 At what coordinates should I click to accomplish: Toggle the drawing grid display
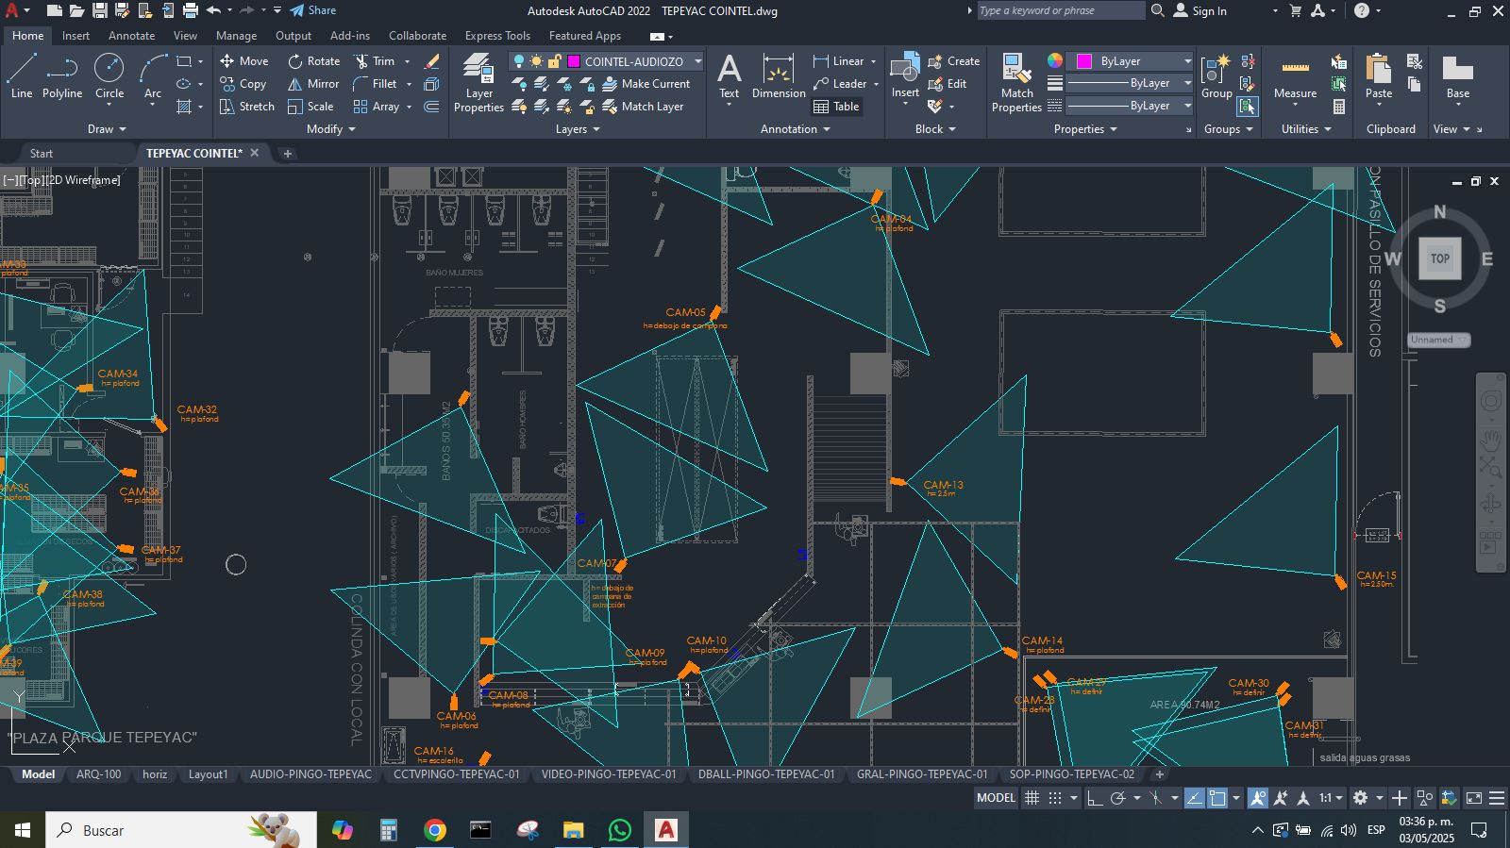[x=1032, y=798]
